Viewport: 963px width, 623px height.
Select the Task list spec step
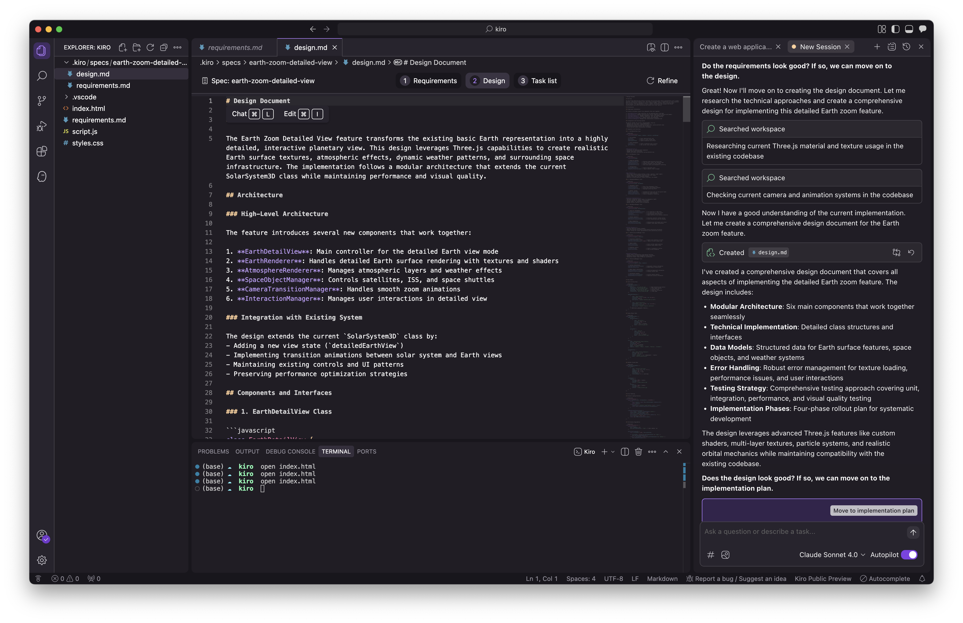coord(538,81)
